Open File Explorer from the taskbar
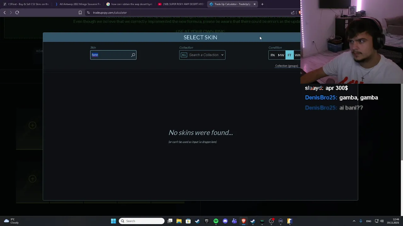This screenshot has width=403, height=226. click(179, 221)
